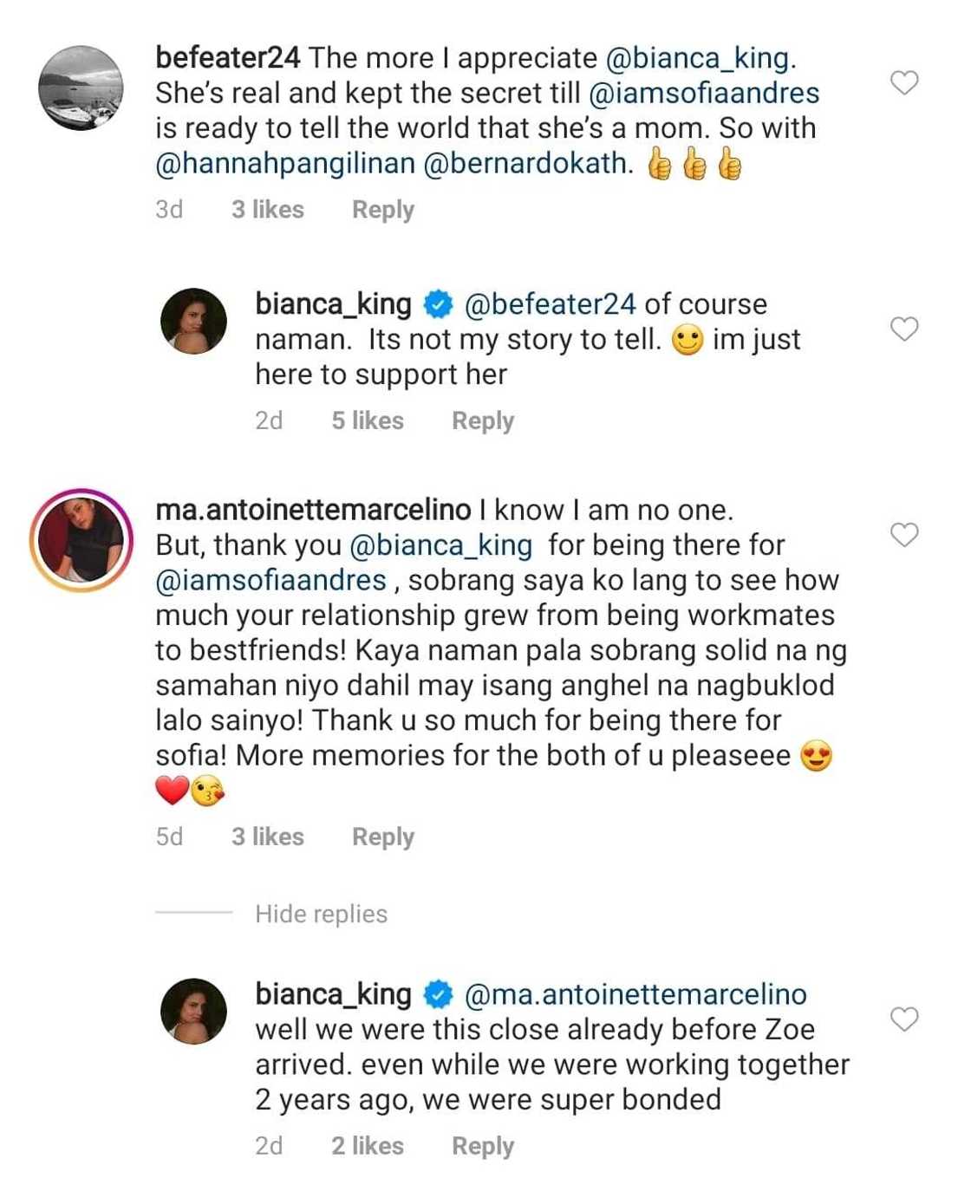The height and width of the screenshot is (1198, 971).
Task: Collapse replies using Hide replies
Action: [321, 914]
